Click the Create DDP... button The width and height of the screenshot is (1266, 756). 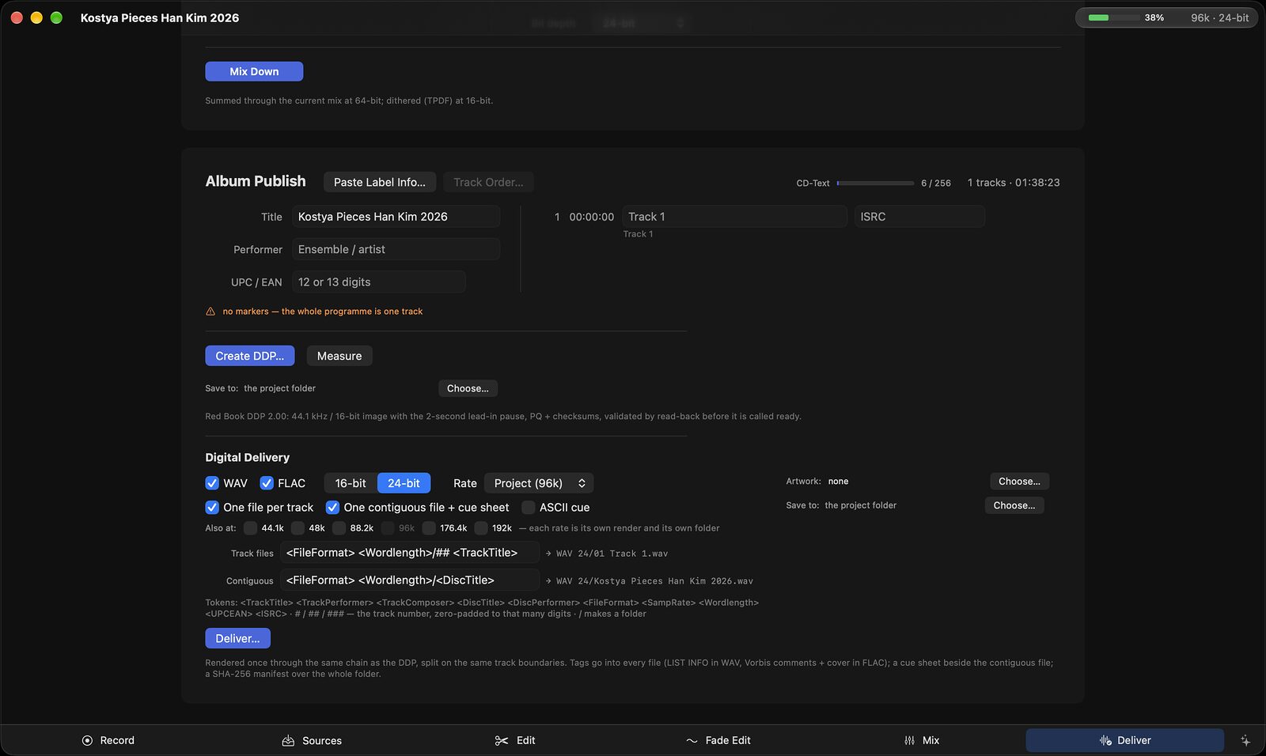coord(250,356)
